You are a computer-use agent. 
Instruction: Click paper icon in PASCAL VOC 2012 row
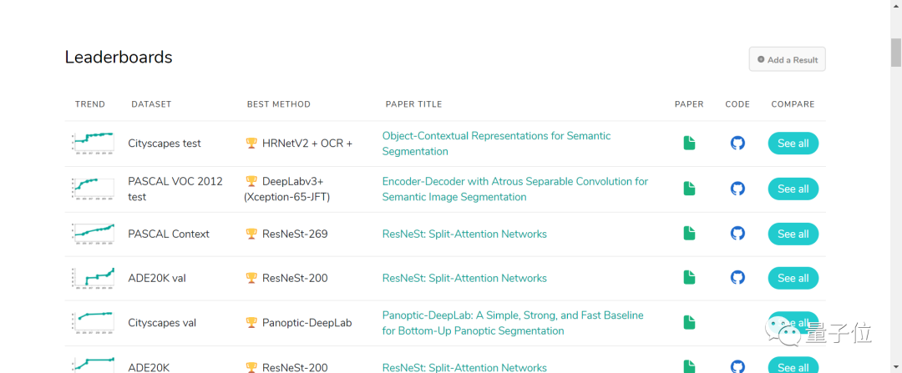689,189
